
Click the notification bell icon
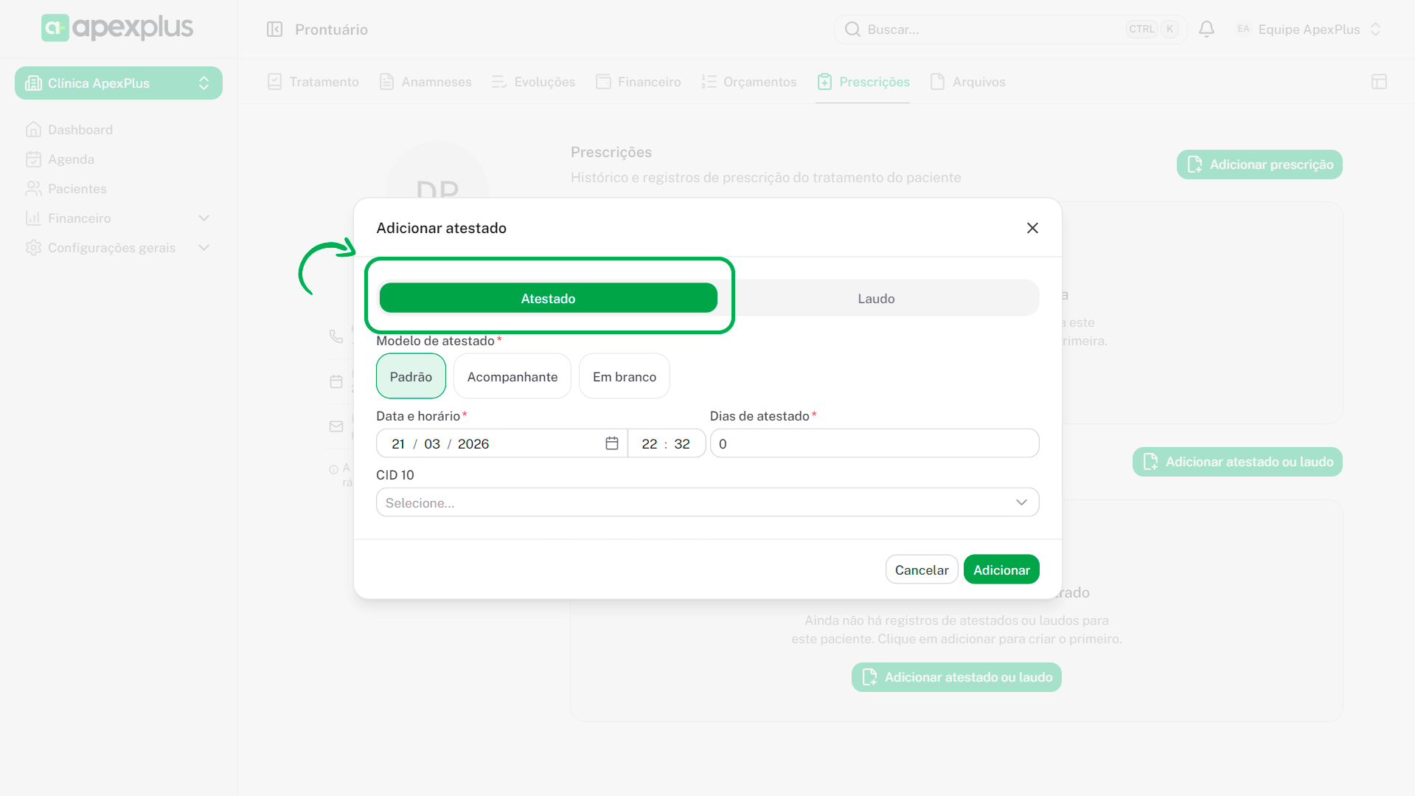click(1206, 30)
